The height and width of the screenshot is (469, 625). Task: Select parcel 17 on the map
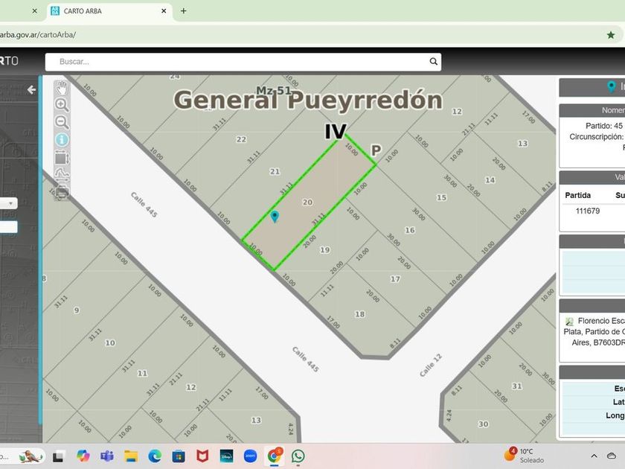[395, 279]
